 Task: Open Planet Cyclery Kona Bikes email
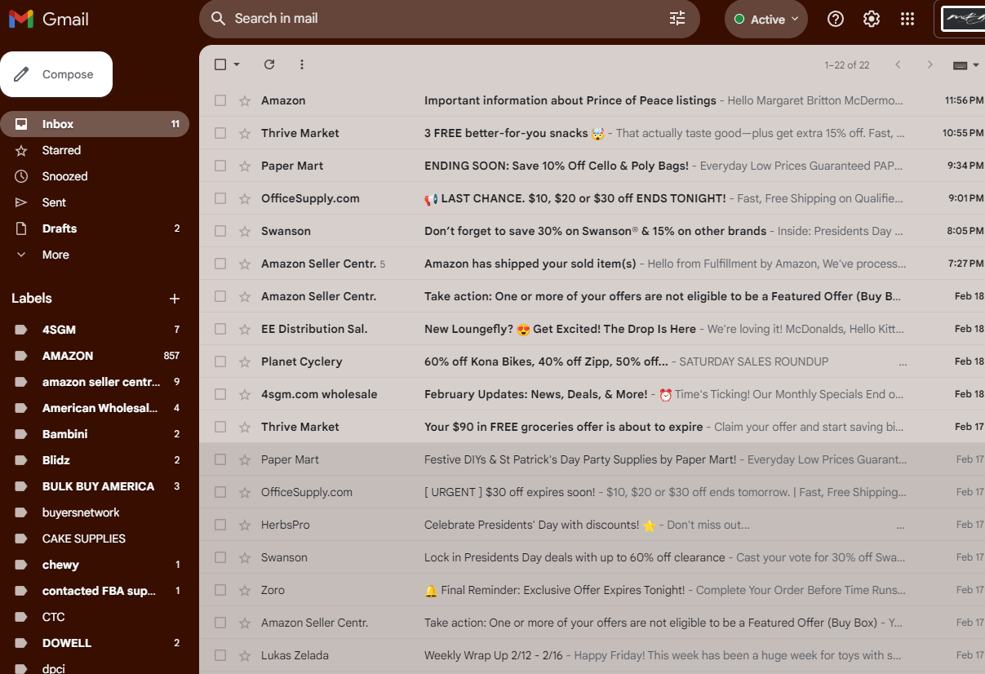(592, 361)
